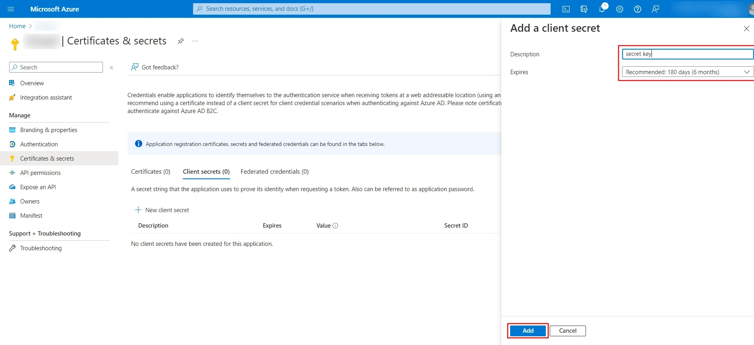Click the blue info icon in banner
The height and width of the screenshot is (345, 754).
[x=139, y=144]
